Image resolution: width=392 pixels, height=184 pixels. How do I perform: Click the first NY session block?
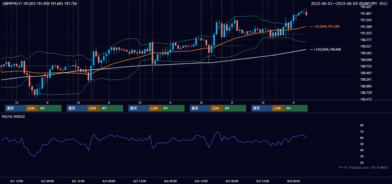coord(50,108)
